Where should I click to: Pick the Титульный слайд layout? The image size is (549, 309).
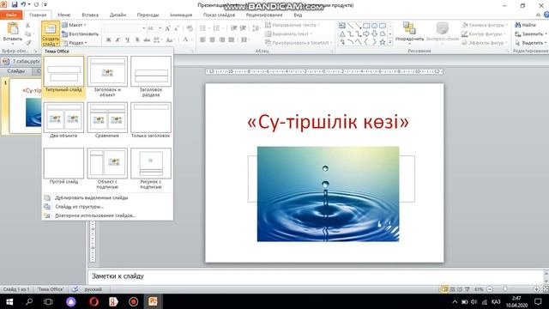(x=63, y=75)
